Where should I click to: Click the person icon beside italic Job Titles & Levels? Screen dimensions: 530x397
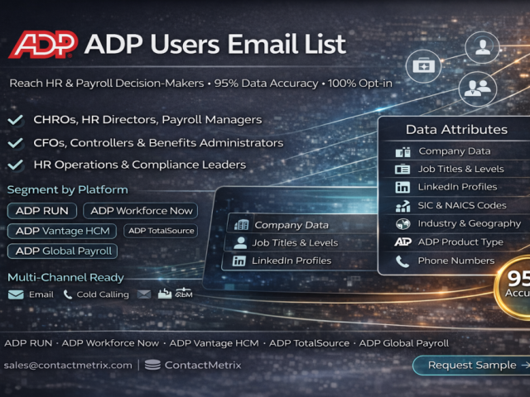click(240, 242)
